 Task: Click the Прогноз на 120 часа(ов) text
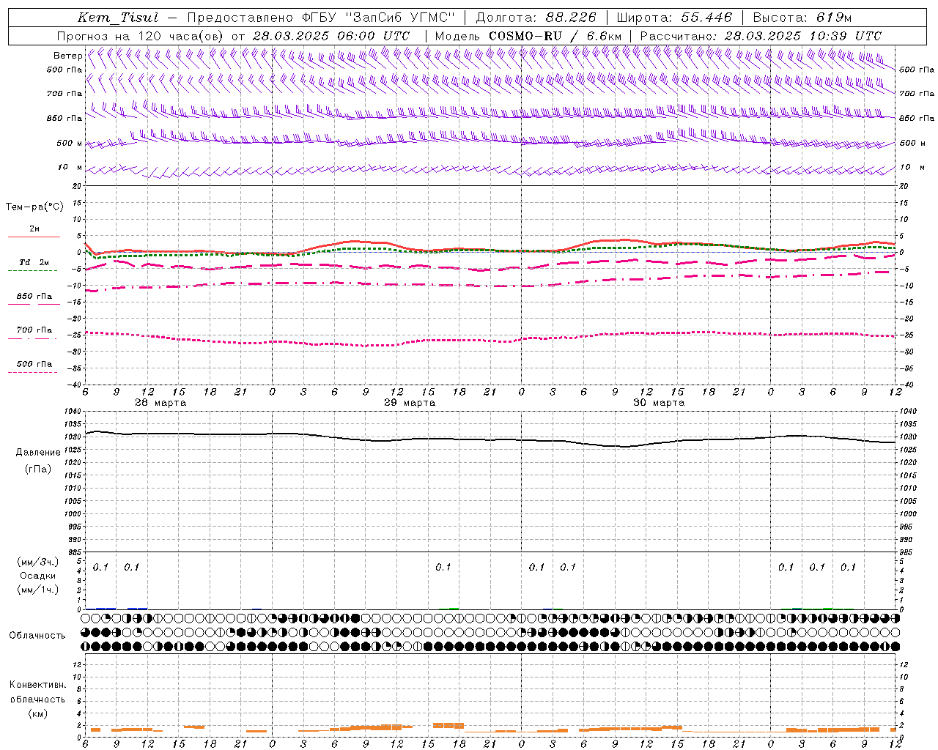coord(141,36)
